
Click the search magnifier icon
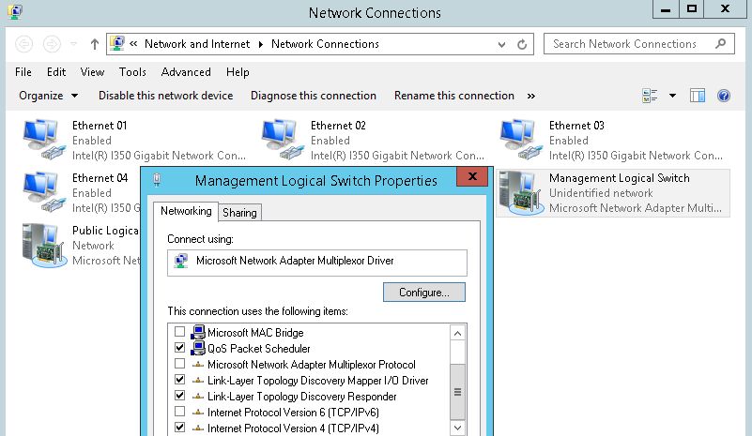720,44
